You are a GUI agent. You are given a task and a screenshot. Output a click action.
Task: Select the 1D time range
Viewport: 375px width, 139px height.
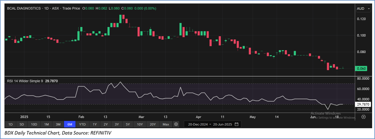11,124
